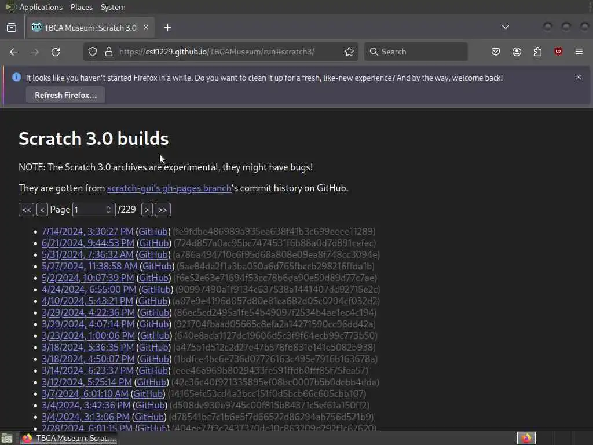This screenshot has width=593, height=445.
Task: Jump to first page with << button
Action: click(27, 210)
